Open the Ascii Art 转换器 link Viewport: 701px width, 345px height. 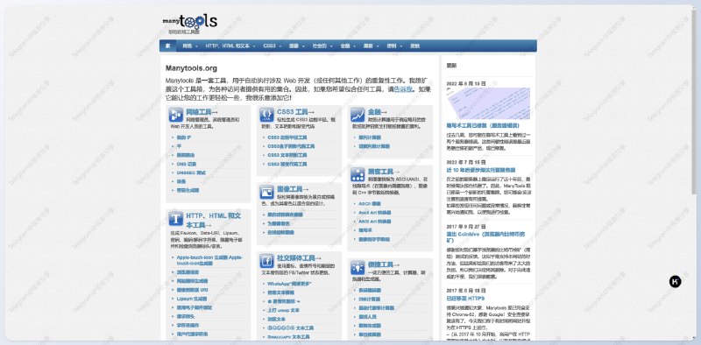375,213
